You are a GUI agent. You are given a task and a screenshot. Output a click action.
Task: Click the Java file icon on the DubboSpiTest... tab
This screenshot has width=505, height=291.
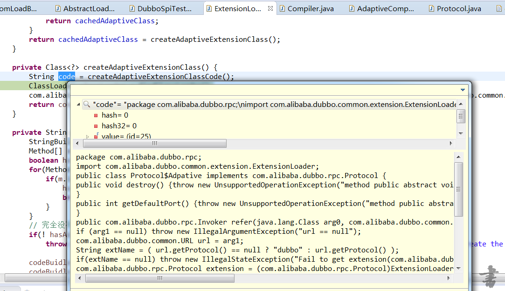coord(132,9)
